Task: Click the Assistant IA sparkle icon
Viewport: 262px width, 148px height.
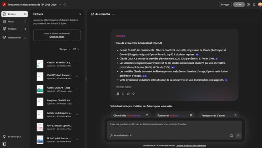Action: coord(92,14)
